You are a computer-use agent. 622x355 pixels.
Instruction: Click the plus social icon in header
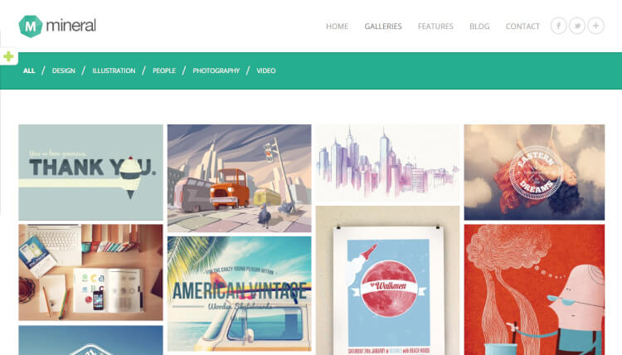[595, 26]
